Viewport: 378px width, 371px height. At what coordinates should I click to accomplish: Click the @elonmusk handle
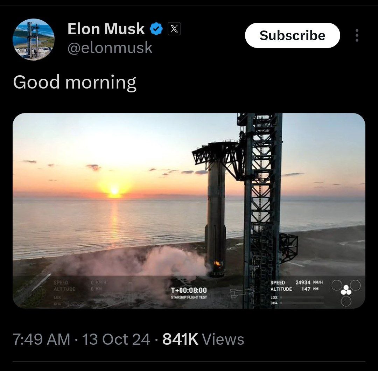(x=110, y=48)
